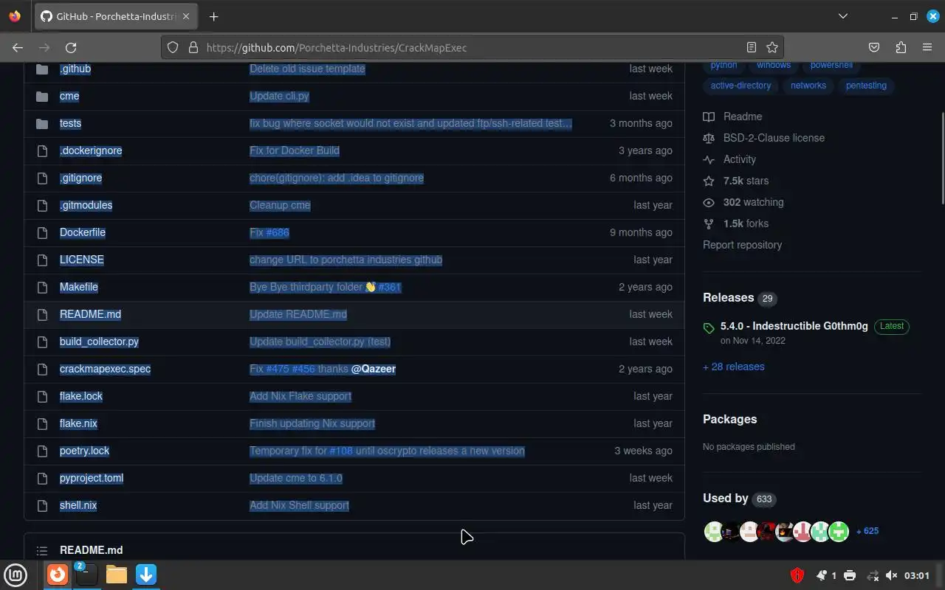
Task: Open commit 'Delete old issue template'
Action: (307, 69)
